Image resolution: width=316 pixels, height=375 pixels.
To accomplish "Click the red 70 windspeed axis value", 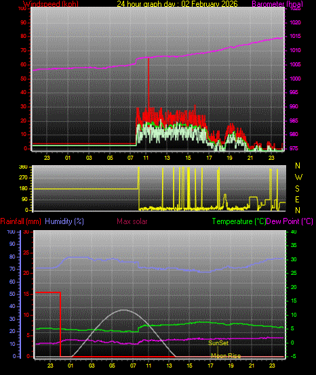I will click(x=23, y=51).
